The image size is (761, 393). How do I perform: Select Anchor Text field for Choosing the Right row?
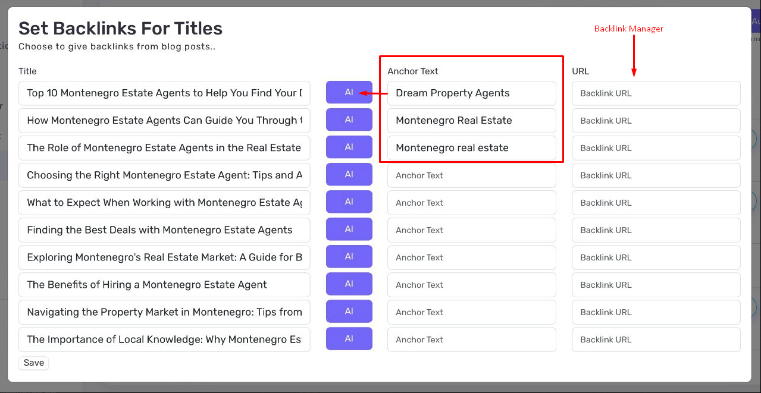[x=472, y=175]
